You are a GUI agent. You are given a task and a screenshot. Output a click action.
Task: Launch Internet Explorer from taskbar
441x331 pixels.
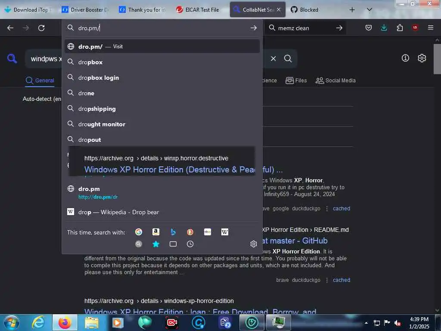tap(38, 323)
